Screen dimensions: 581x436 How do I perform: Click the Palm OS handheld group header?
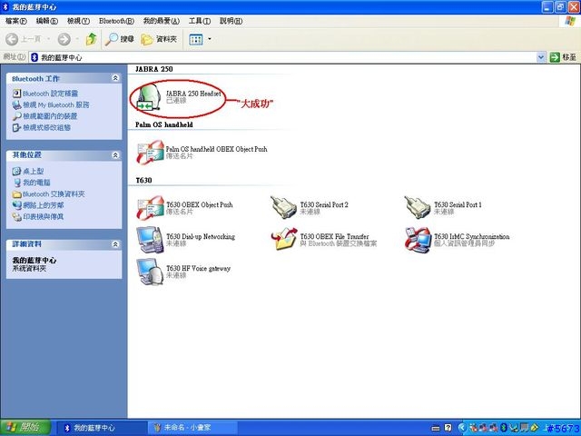point(163,124)
